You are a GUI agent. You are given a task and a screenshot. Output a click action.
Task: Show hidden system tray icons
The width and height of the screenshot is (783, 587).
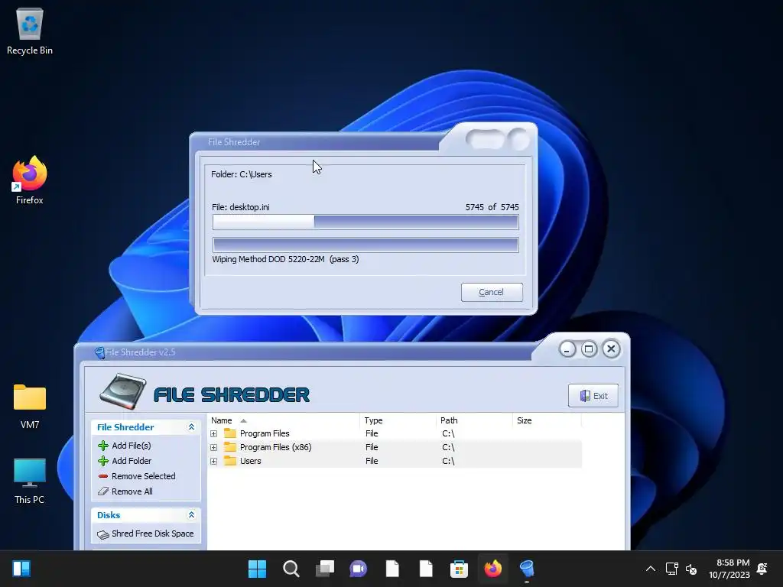pyautogui.click(x=650, y=569)
